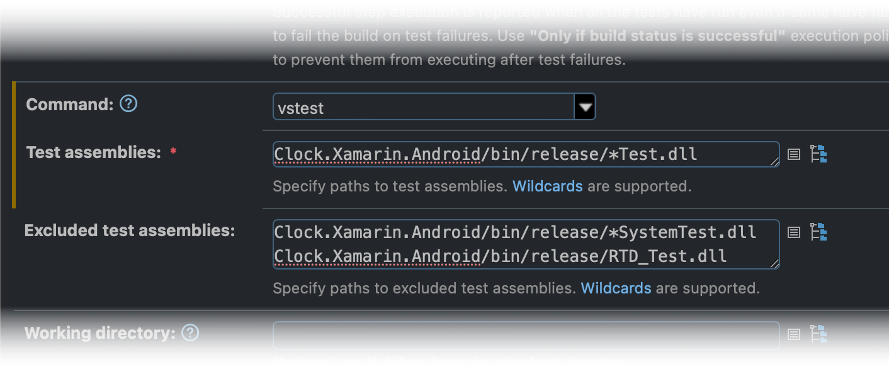This screenshot has width=889, height=369.
Task: Open Wildcards link under Test assemblies
Action: pos(547,186)
